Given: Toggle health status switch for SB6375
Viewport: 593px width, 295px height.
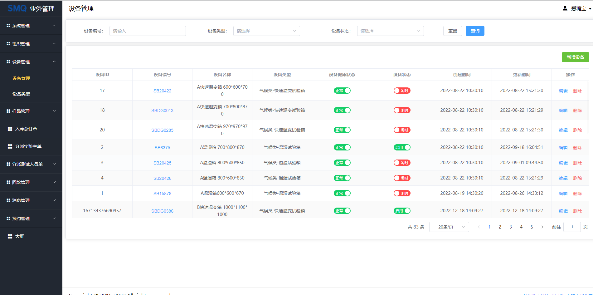Looking at the screenshot, I should click(x=342, y=147).
